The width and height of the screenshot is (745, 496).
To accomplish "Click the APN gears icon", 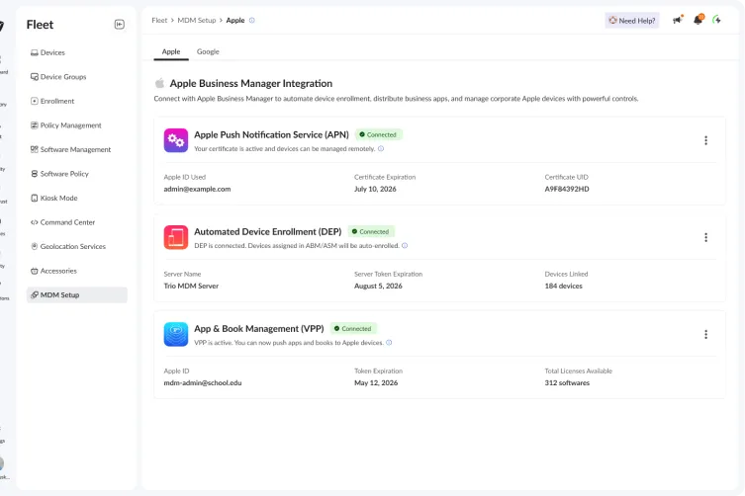I will pos(176,140).
